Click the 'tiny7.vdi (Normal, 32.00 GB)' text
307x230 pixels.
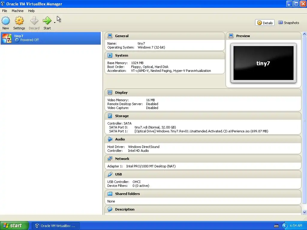tap(155, 127)
